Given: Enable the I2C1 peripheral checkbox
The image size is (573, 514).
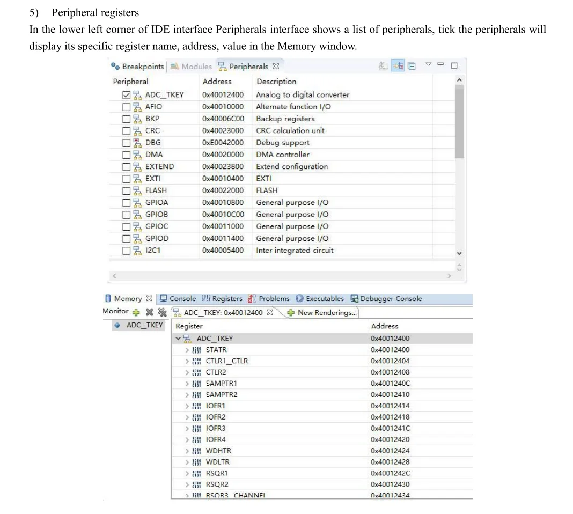Looking at the screenshot, I should coord(127,251).
